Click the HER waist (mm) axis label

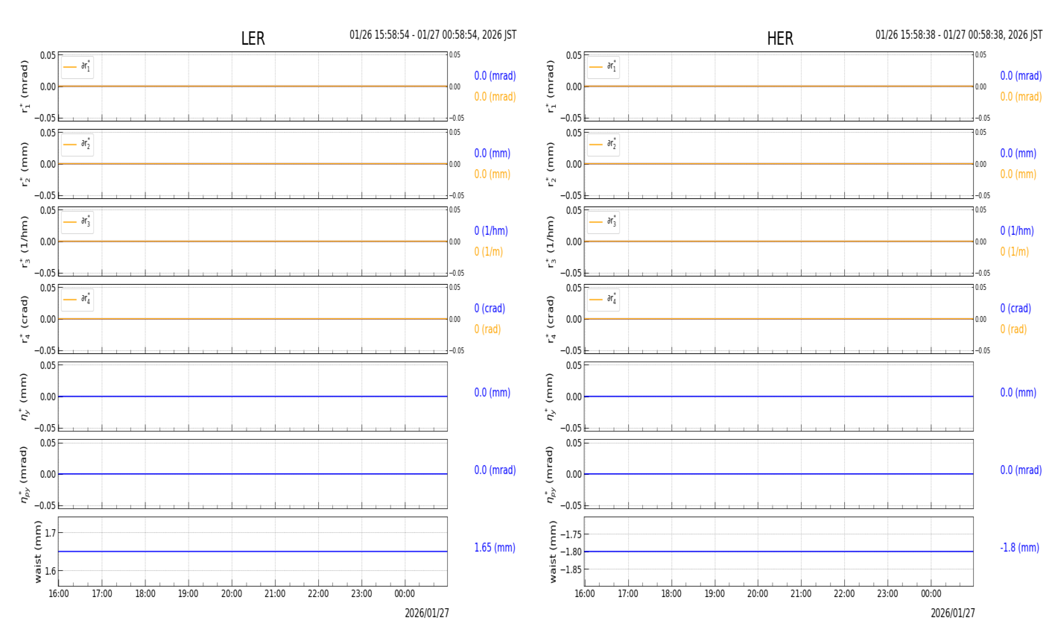(552, 552)
